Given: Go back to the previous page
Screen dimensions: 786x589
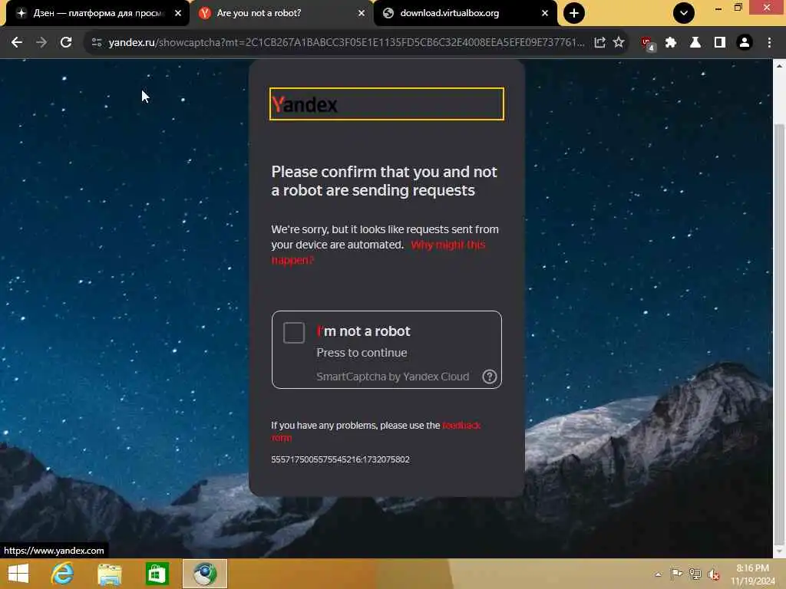Looking at the screenshot, I should [x=17, y=43].
